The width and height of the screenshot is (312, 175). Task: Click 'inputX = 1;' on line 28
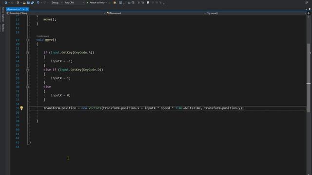coord(60,78)
